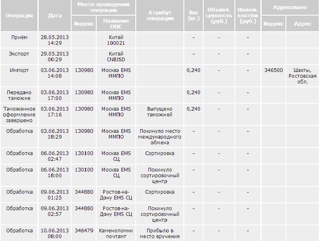Image resolution: width=320 pixels, height=241 pixels.
Task: Click the 'Дата' column header
Action: tap(54, 16)
